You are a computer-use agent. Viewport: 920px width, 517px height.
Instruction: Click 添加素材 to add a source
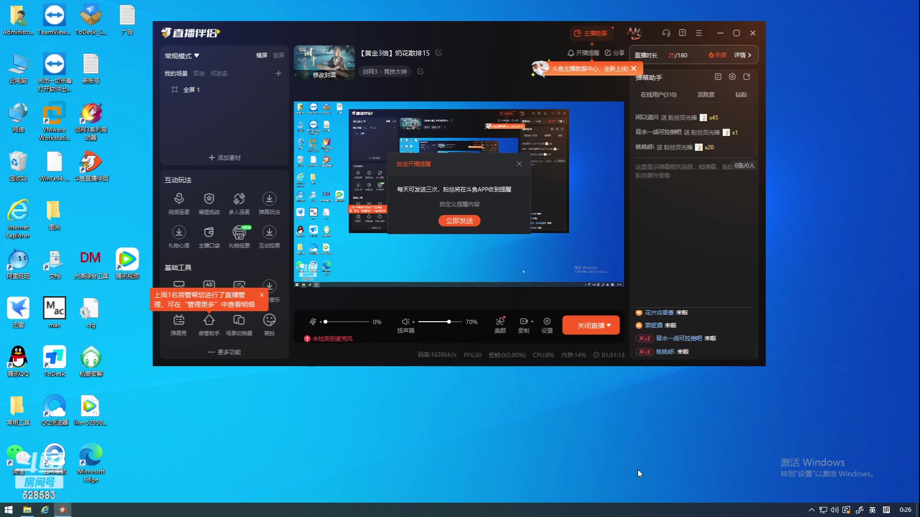click(224, 157)
